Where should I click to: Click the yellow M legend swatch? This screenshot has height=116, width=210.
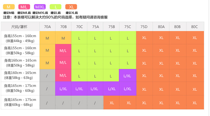9,7
